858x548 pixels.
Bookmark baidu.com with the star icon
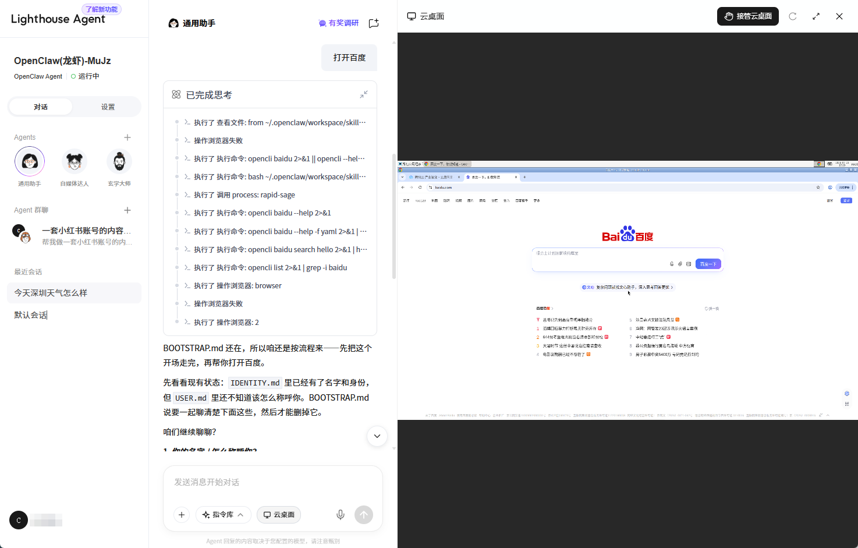(818, 188)
